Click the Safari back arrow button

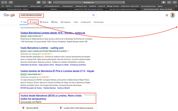pyautogui.click(x=2, y=2)
